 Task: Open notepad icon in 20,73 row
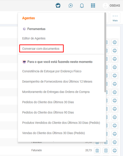[x=97, y=151]
